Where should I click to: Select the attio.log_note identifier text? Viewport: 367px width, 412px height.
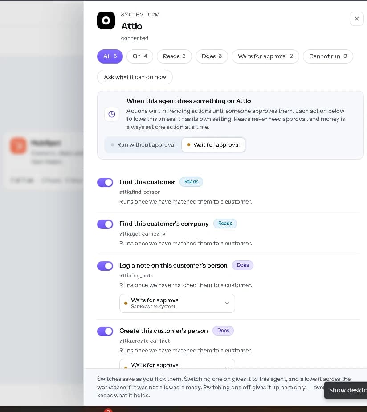pyautogui.click(x=136, y=276)
